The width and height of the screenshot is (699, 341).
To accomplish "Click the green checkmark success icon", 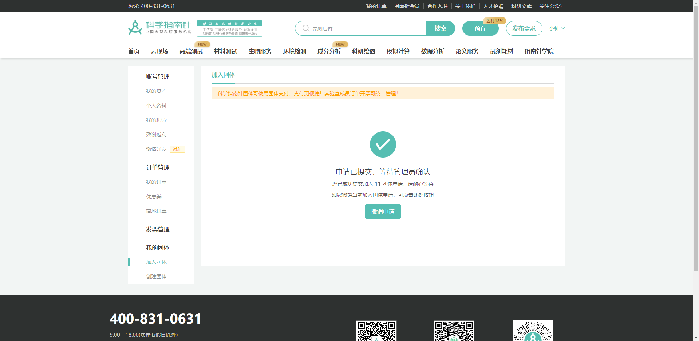I will pos(383,144).
